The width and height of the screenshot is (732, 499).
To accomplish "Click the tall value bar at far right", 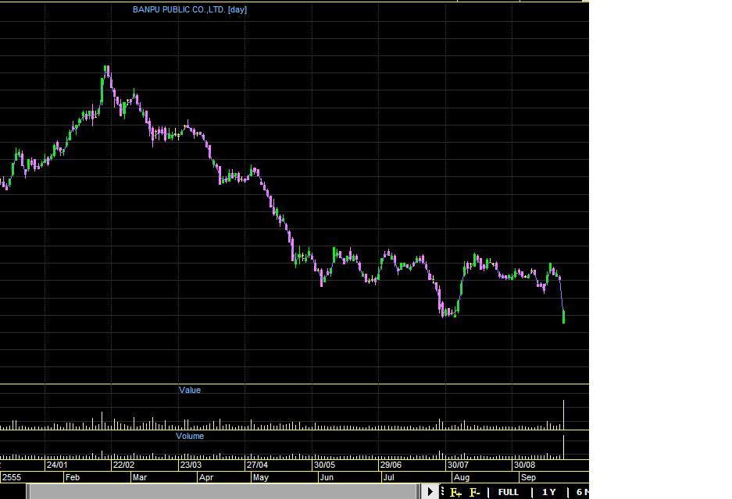I will coord(564,414).
